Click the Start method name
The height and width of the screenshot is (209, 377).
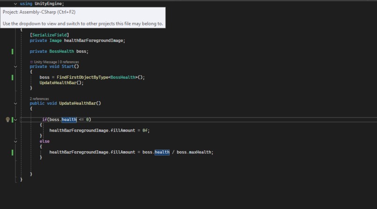68,66
